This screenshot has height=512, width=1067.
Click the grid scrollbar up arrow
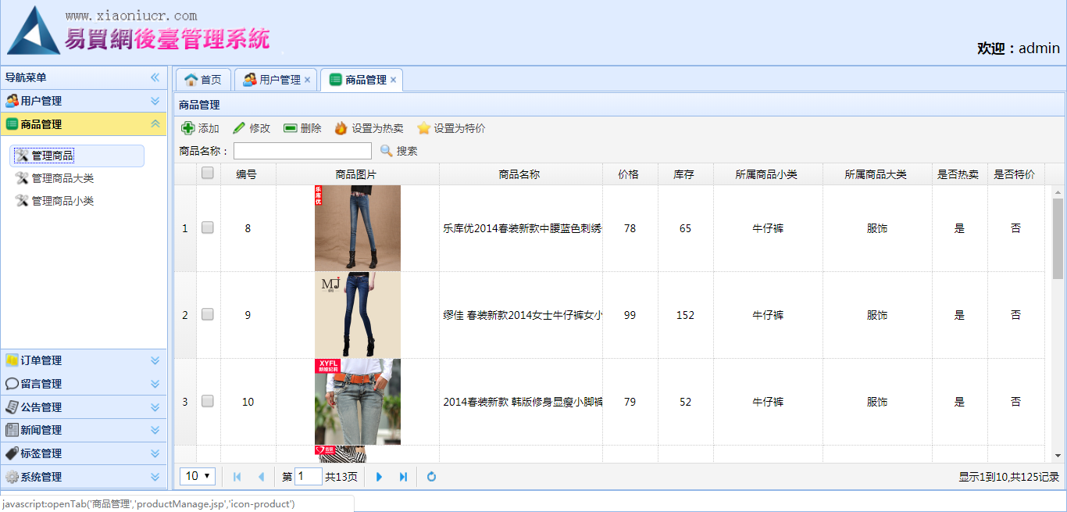1058,192
